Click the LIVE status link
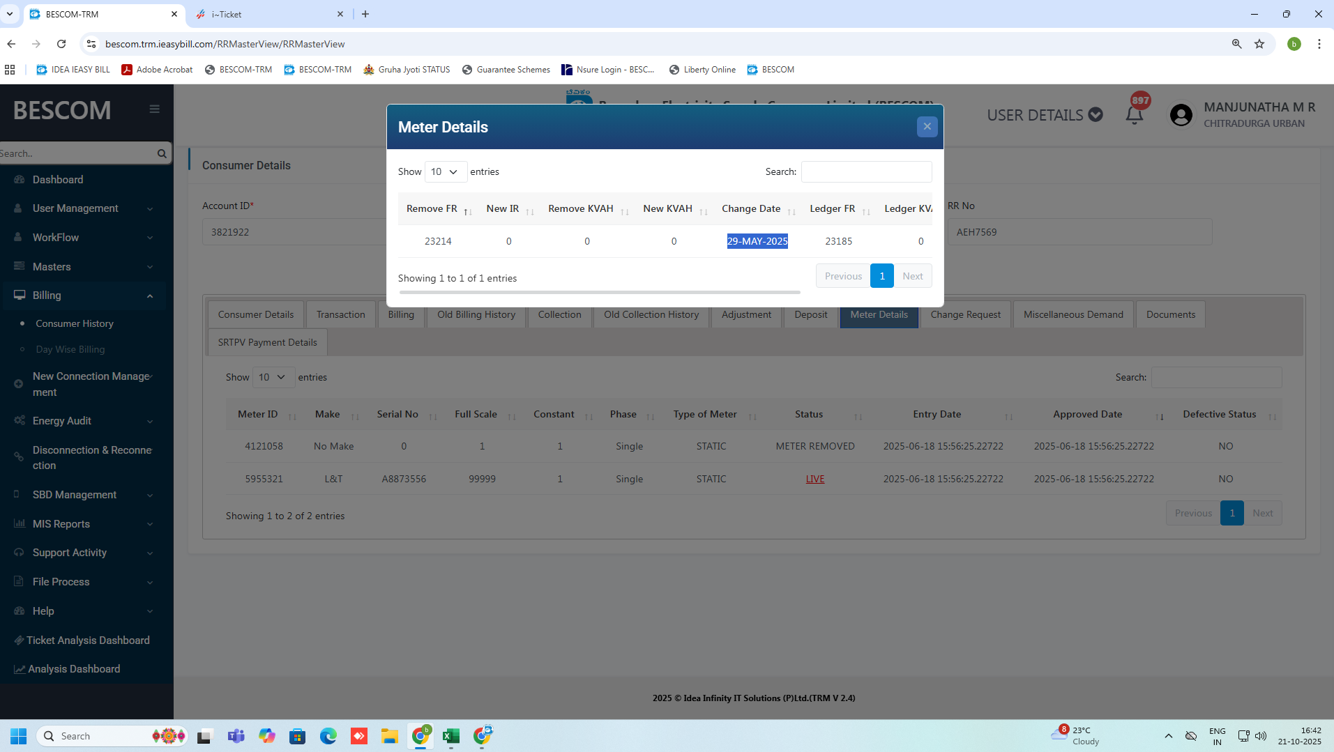The width and height of the screenshot is (1334, 752). [x=814, y=479]
